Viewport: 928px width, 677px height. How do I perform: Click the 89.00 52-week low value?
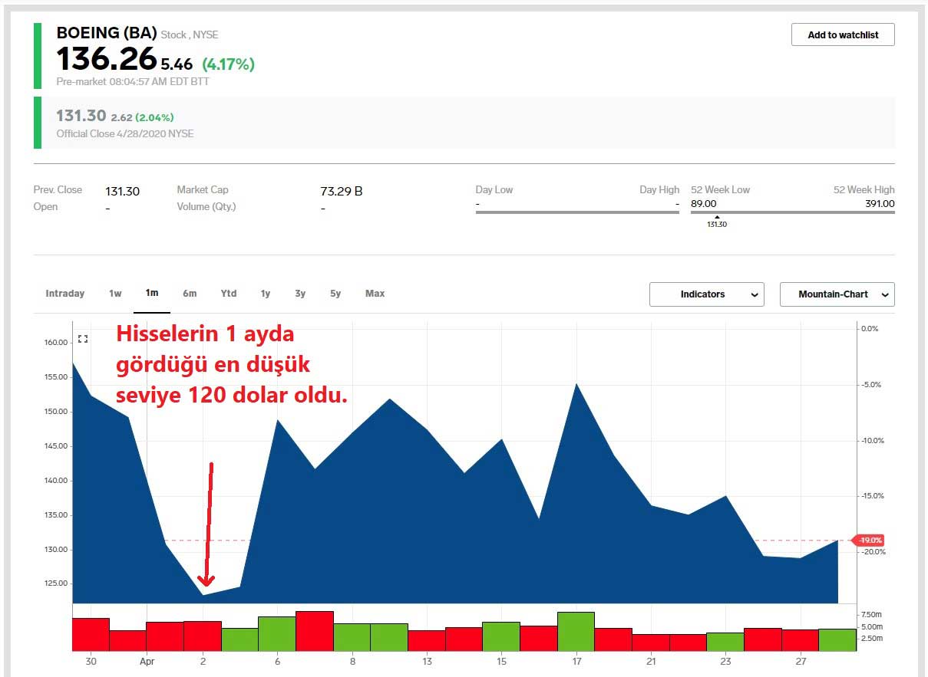pyautogui.click(x=704, y=204)
